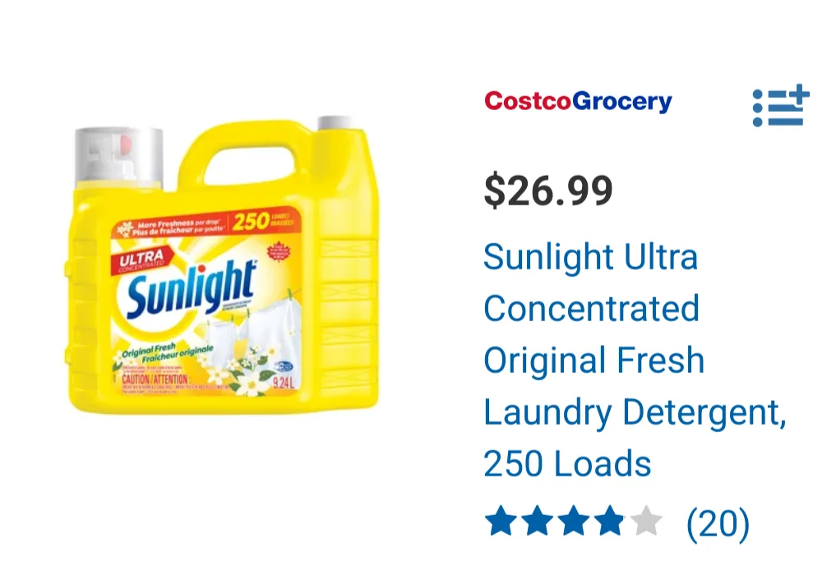Pick the fourth blue rating star
836x579 pixels.
pyautogui.click(x=610, y=521)
